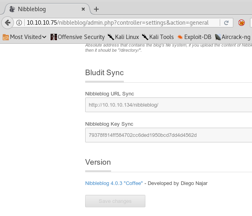Image resolution: width=252 pixels, height=216 pixels.
Task: Click the address bar URL field
Action: (119, 23)
